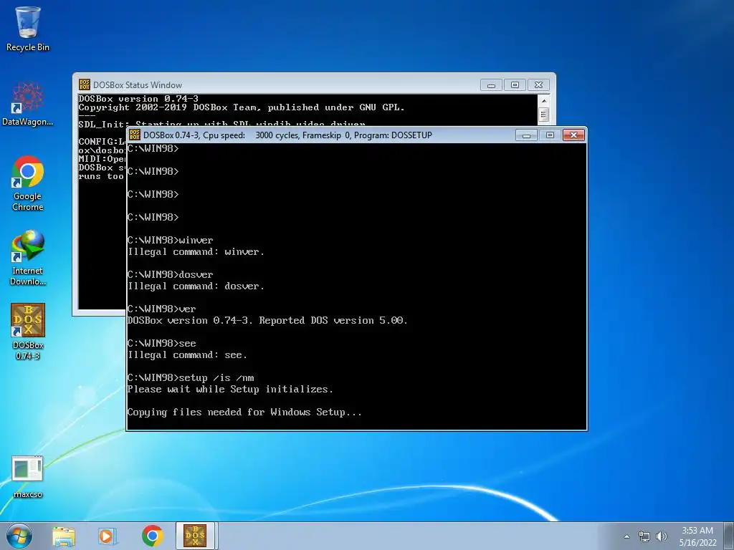
Task: Click 'Copyright 2002-2019 DOSBox Team' line in Status Window
Action: click(x=241, y=107)
